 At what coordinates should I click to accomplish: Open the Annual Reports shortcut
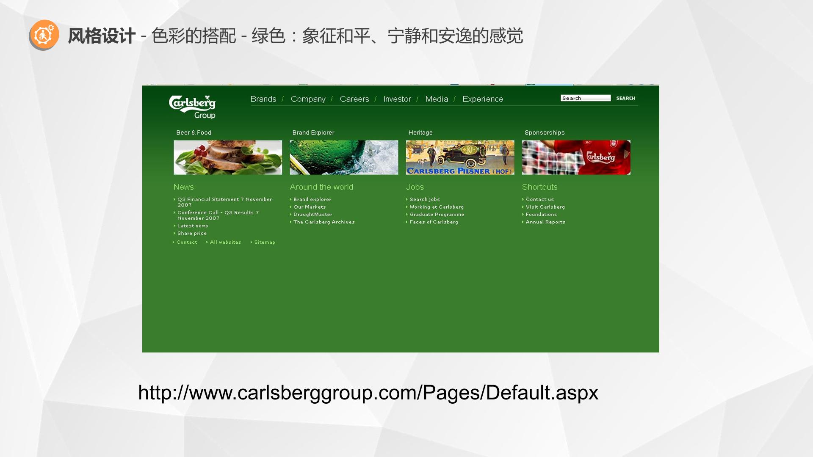(x=545, y=222)
